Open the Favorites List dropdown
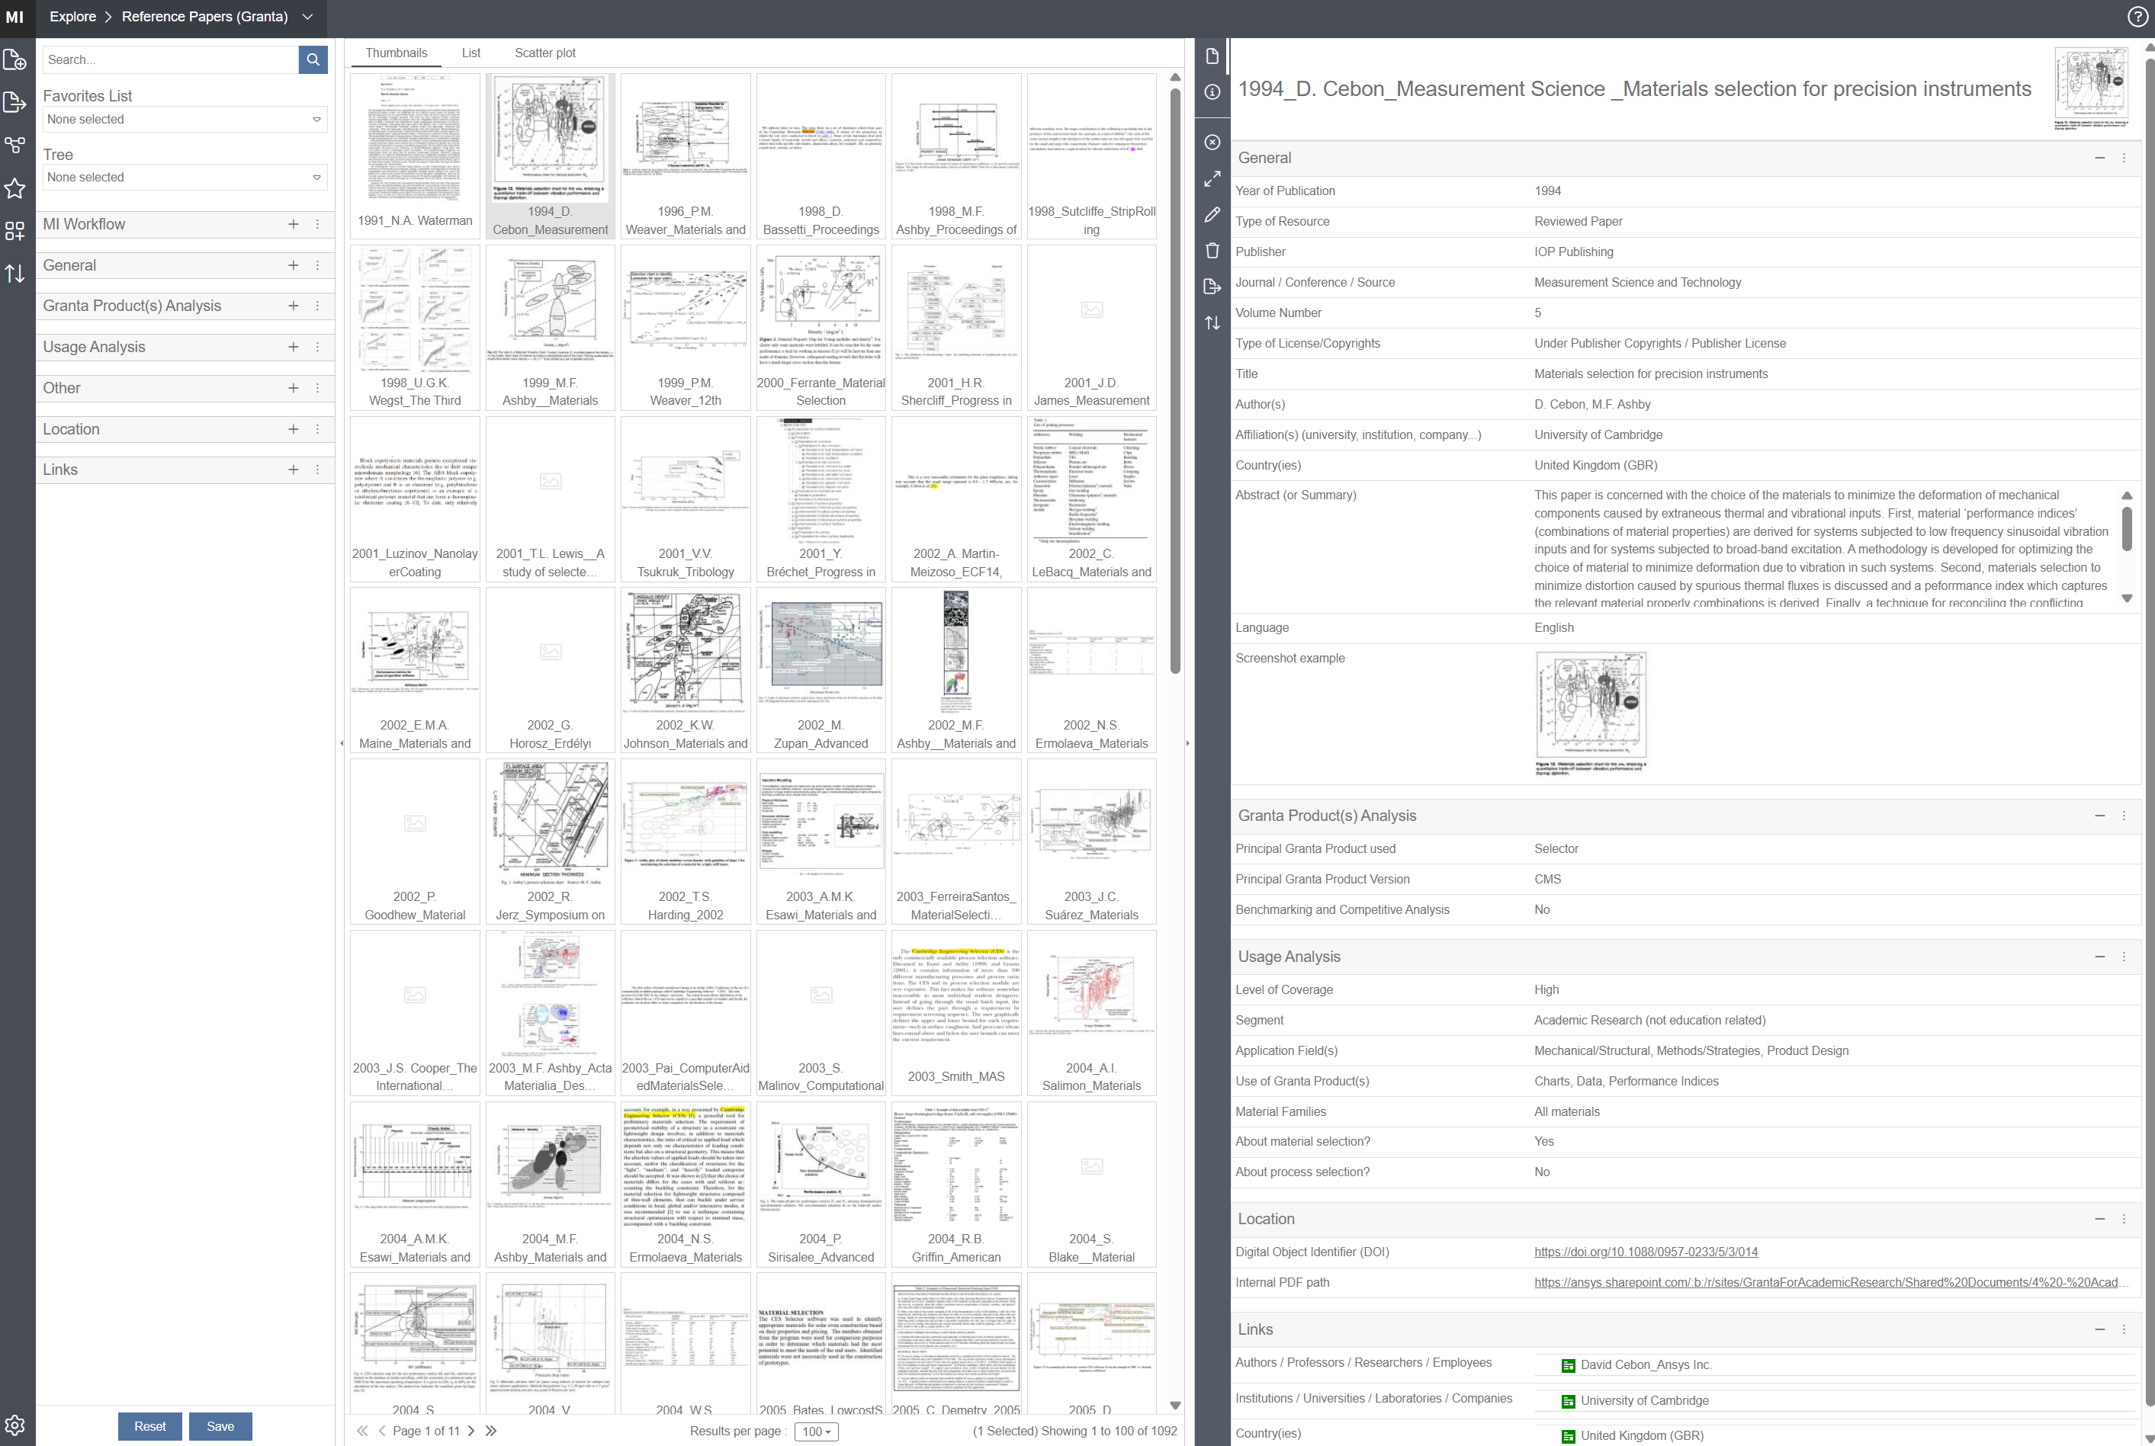2155x1446 pixels. pyautogui.click(x=185, y=120)
